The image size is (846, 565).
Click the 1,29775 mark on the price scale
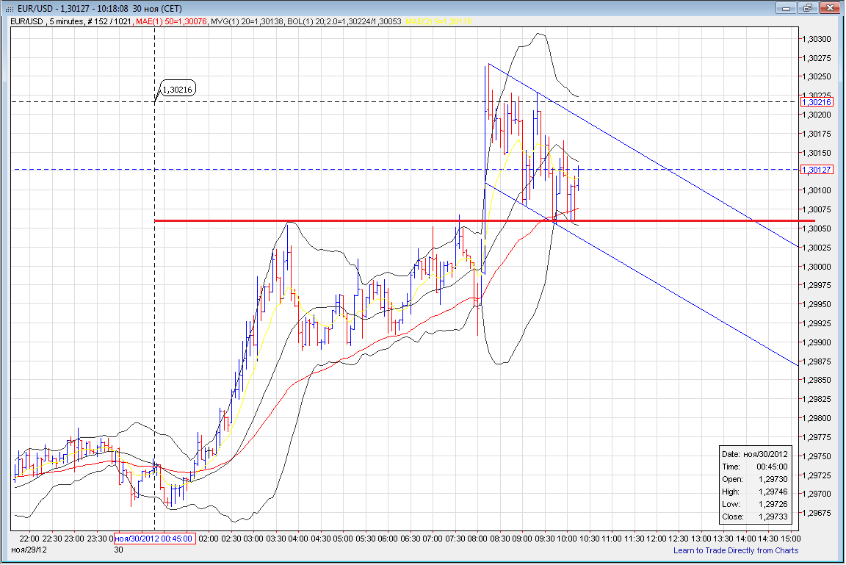coord(815,436)
